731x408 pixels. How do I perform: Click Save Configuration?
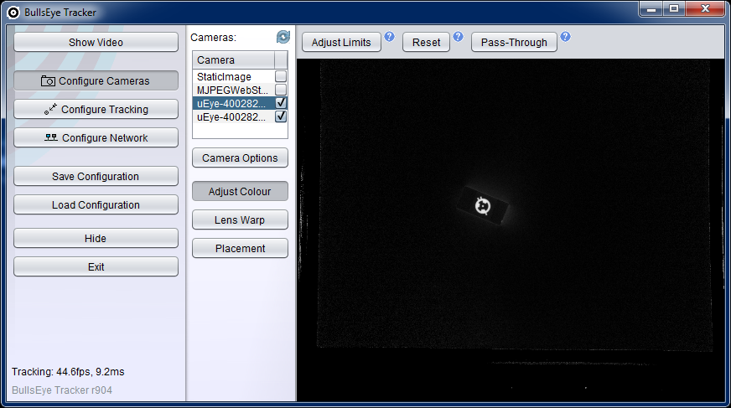click(x=96, y=177)
